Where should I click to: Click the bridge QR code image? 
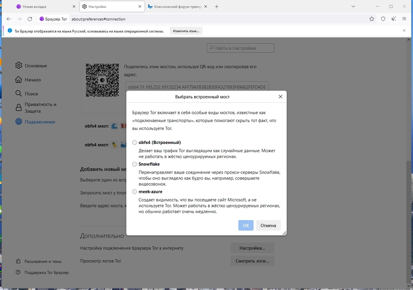tap(102, 80)
